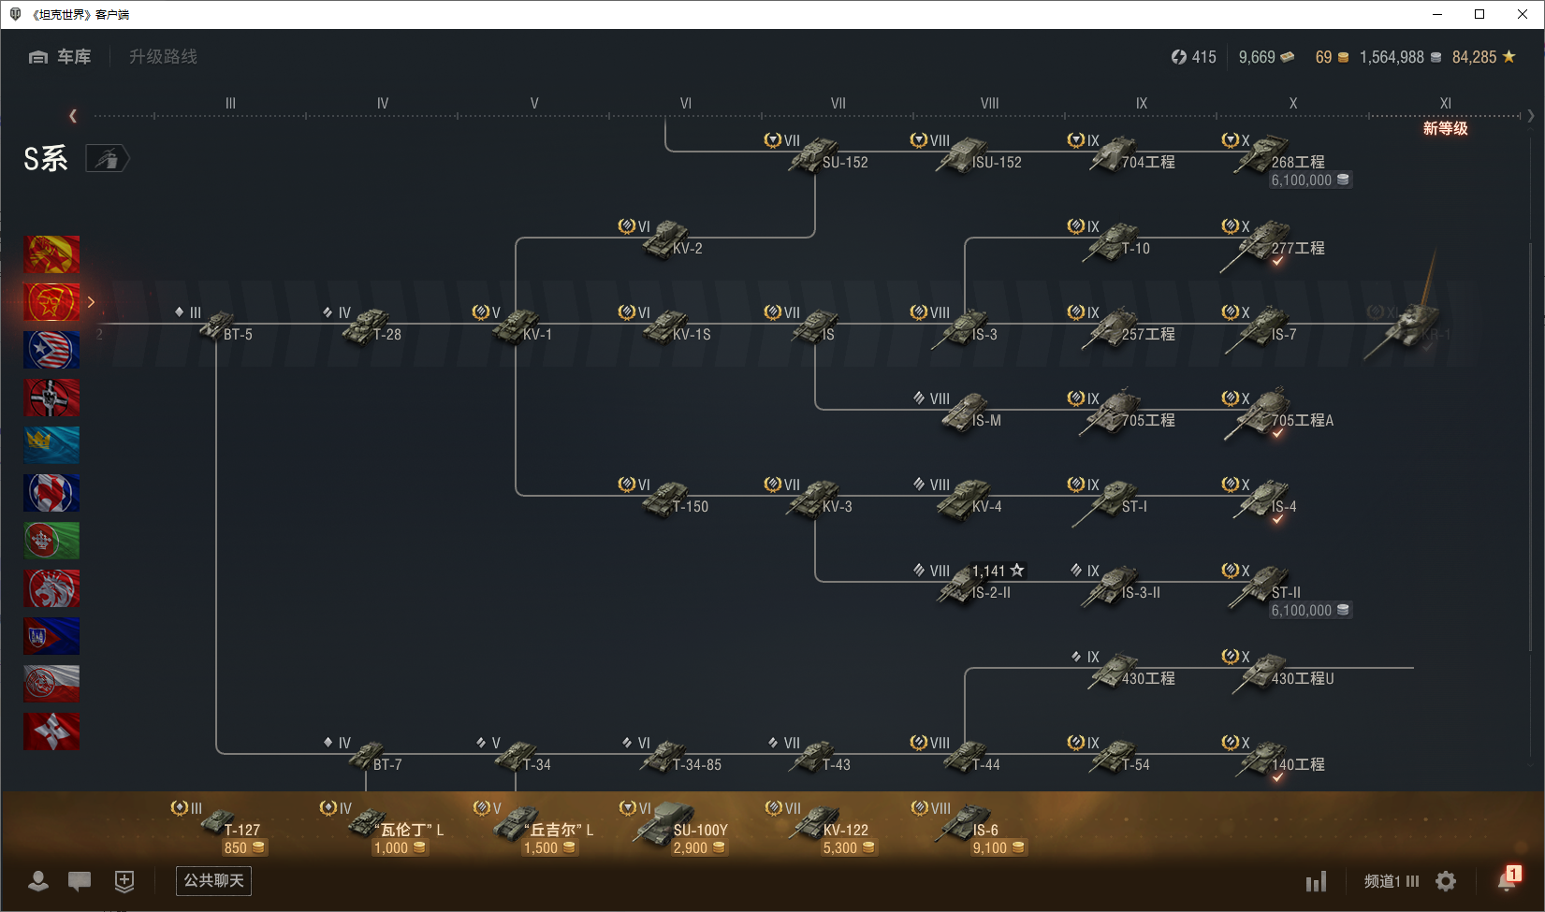Select the premium SU-100Y tank
Screen dimensions: 1545x912
[x=673, y=827]
